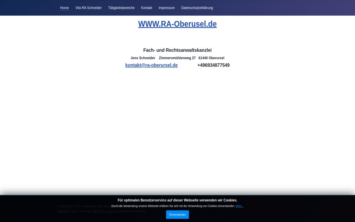Viewport: 355px width, 222px height.
Task: Click the postal text 61440 Oberursel
Action: click(211, 58)
